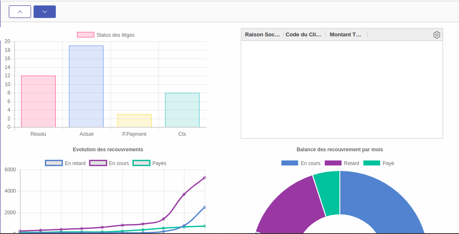Click the last point on purple line
Image resolution: width=459 pixels, height=234 pixels.
tap(204, 178)
